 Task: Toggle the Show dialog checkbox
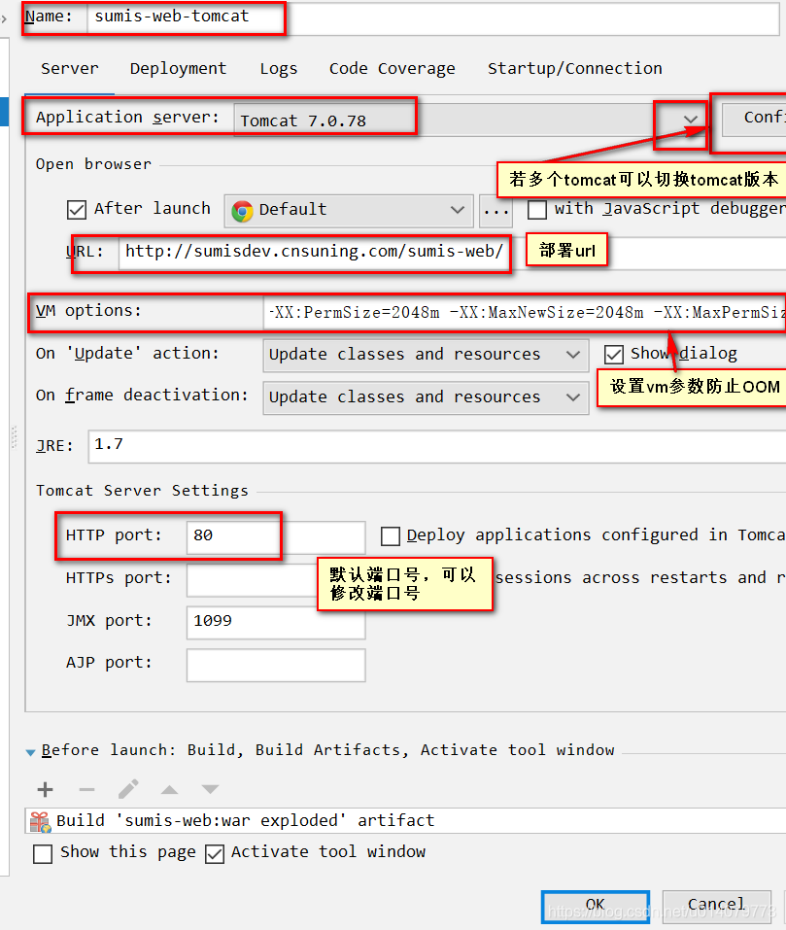tap(613, 355)
